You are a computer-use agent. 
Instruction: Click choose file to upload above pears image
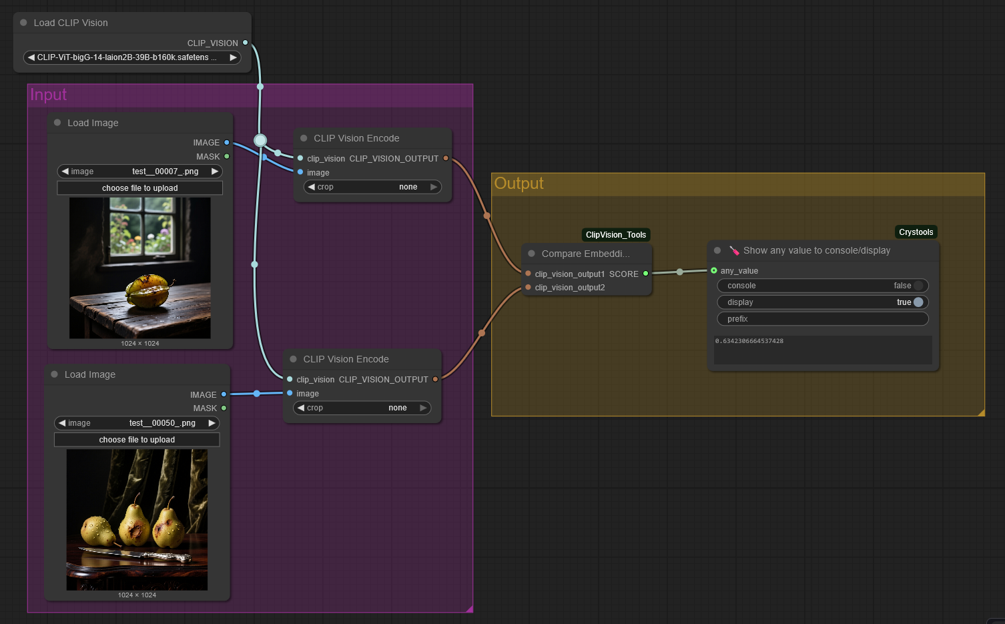click(137, 440)
